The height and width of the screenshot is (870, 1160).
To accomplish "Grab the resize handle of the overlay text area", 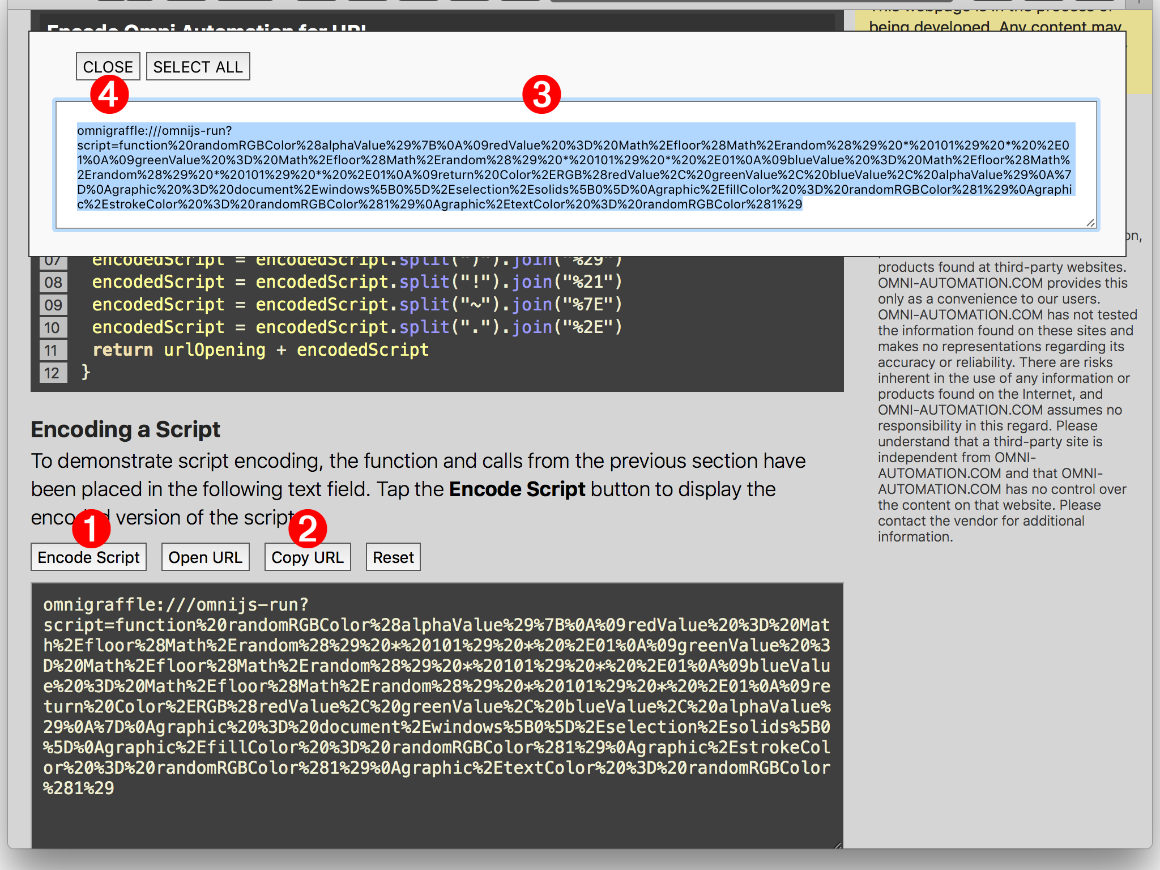I will (1091, 223).
